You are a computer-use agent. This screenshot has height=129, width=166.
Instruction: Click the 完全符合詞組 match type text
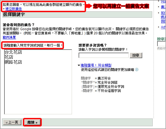pyautogui.click(x=107, y=82)
